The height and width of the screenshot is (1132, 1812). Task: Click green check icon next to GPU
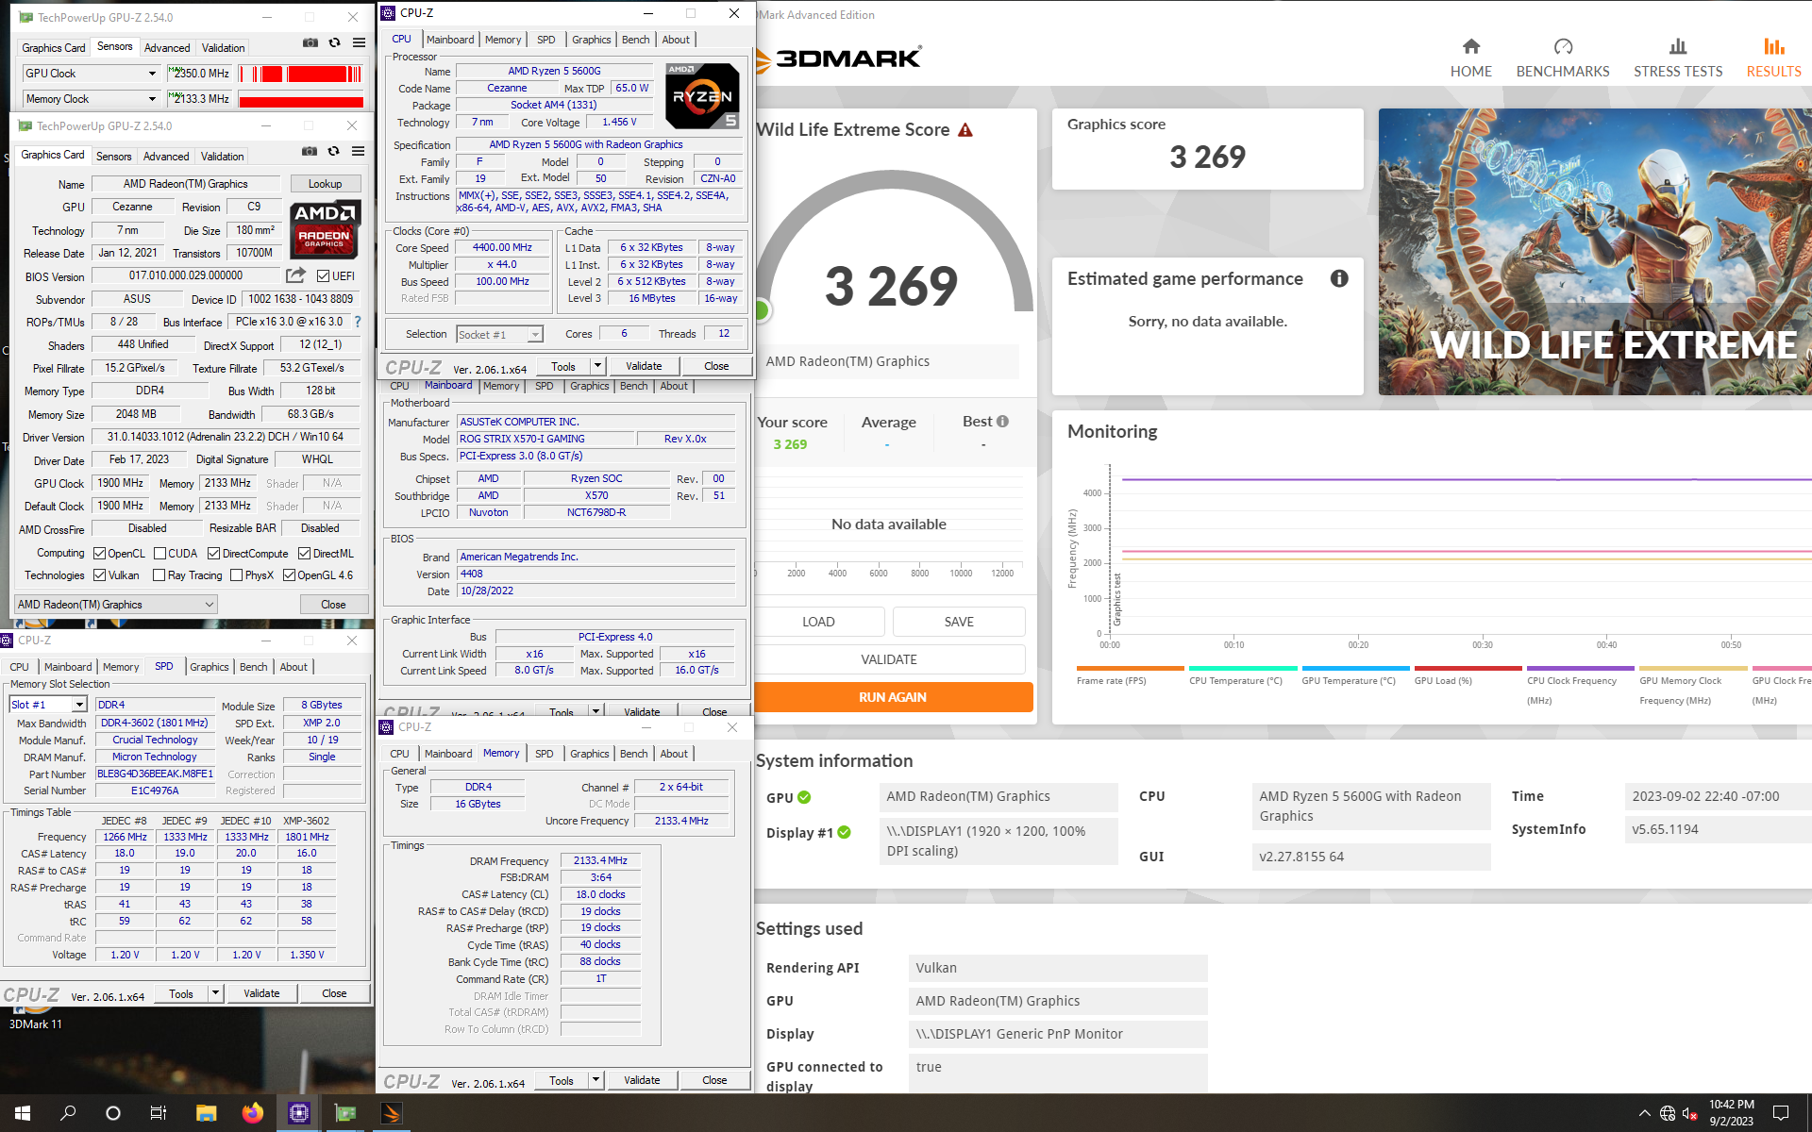click(804, 797)
